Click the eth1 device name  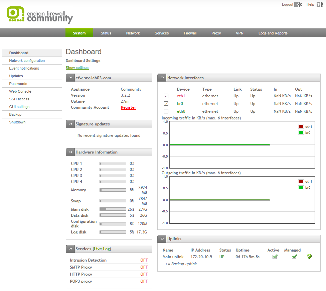(x=181, y=96)
